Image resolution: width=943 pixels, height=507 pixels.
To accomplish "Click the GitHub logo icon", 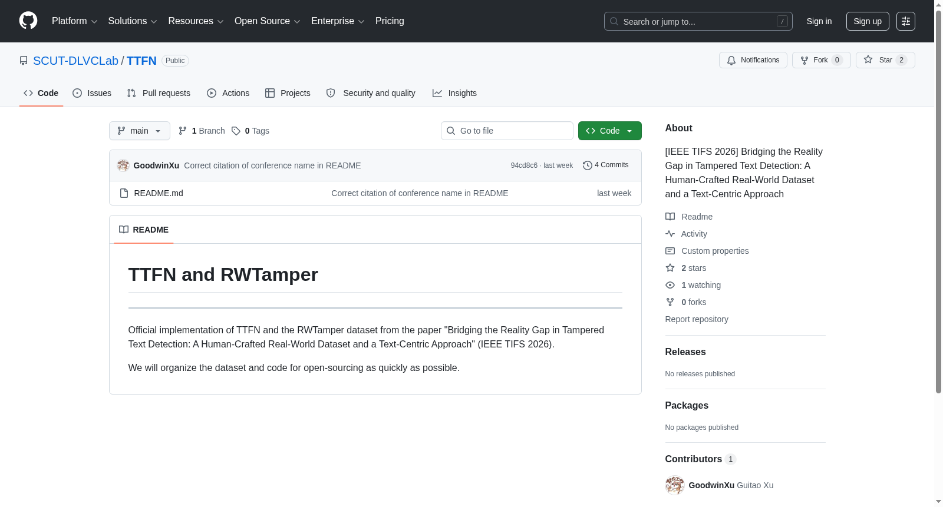I will [28, 21].
